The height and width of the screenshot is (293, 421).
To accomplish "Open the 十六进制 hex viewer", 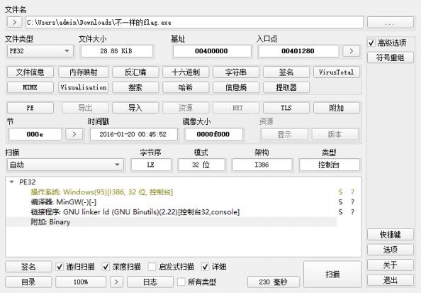I will [186, 72].
